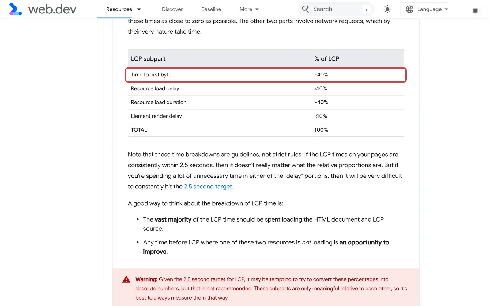The height and width of the screenshot is (306, 490).
Task: Click the slash shortcut hint in search
Action: tap(367, 9)
